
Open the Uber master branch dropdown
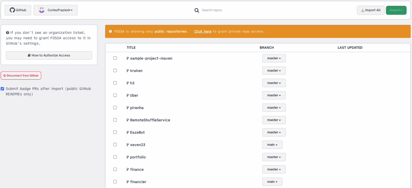pos(274,95)
